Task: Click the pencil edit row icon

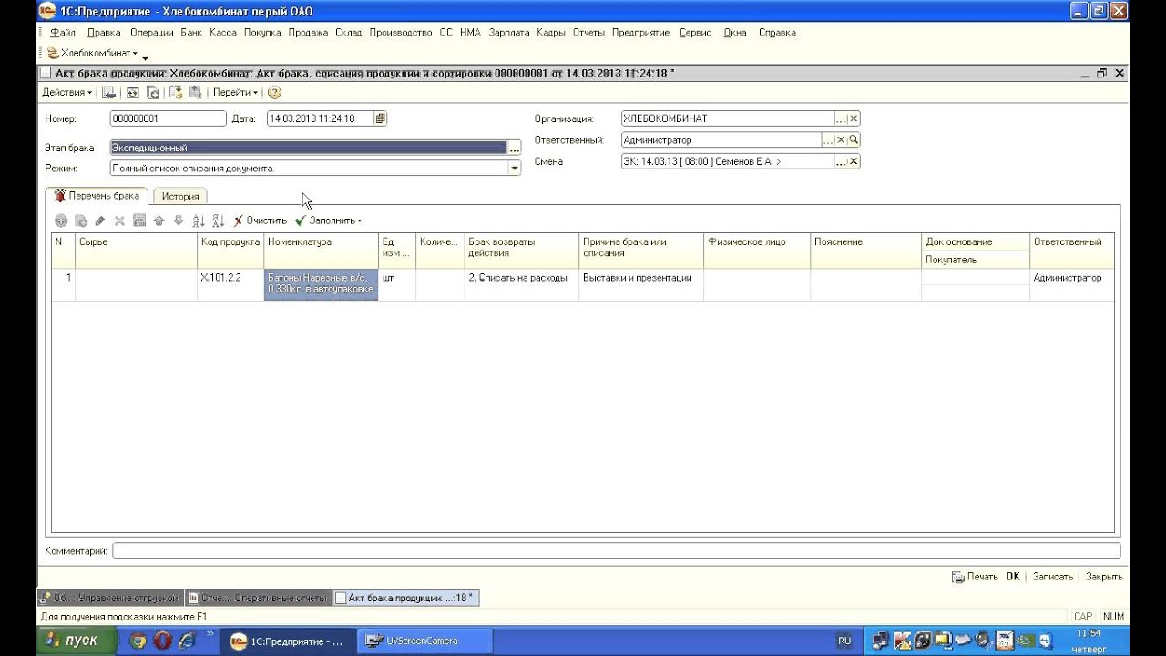Action: [x=100, y=220]
